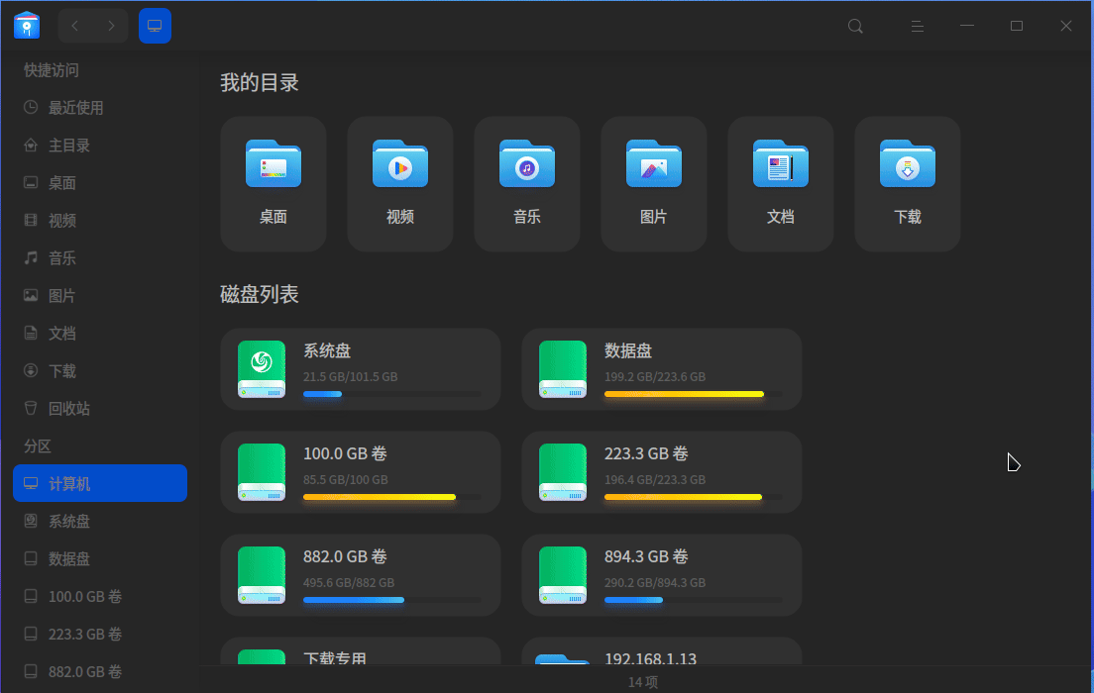The height and width of the screenshot is (693, 1094).
Task: Open the 音乐 folder icon
Action: click(x=527, y=163)
